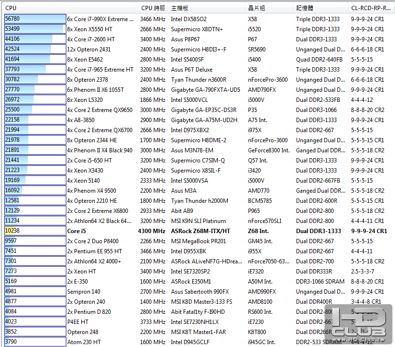The height and width of the screenshot is (347, 395).
Task: Click the 記憶體 column header
Action: point(320,8)
